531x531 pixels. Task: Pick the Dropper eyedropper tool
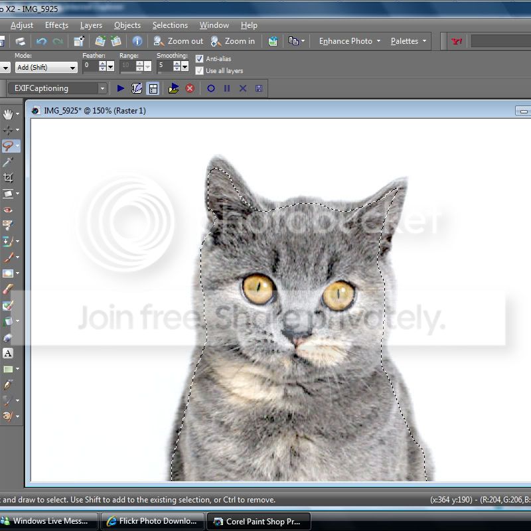[x=8, y=162]
